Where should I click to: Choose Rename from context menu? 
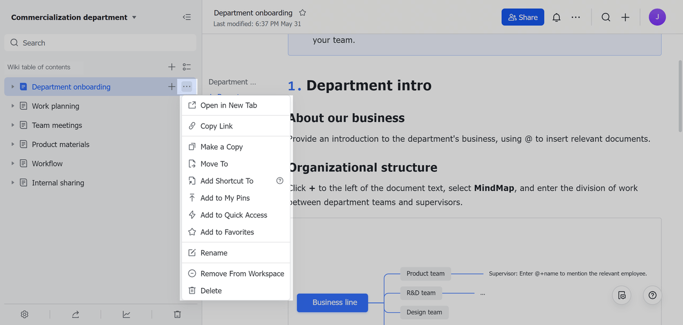(236, 253)
